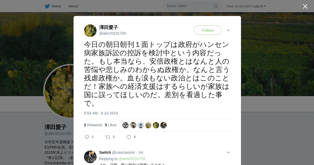Open the Log in dropdown
Screen dimensions: 314x165
(259, 6)
